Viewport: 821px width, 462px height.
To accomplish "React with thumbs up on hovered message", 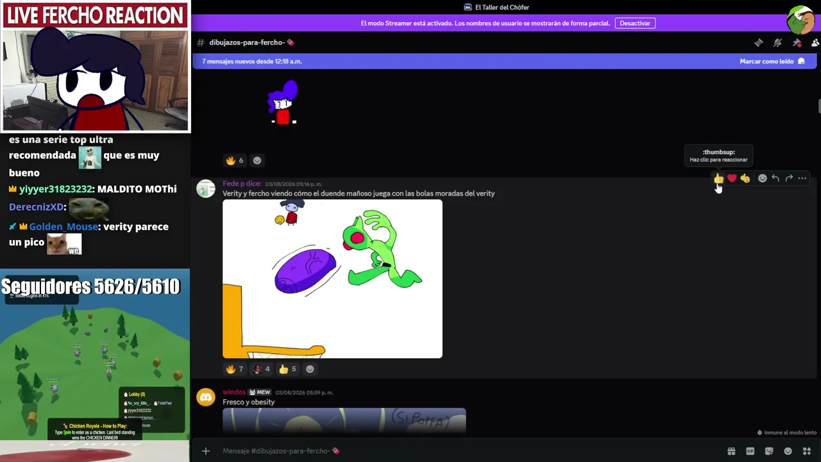I will 718,178.
